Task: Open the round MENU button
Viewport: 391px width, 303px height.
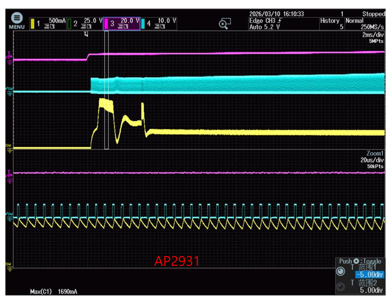Action: point(16,20)
